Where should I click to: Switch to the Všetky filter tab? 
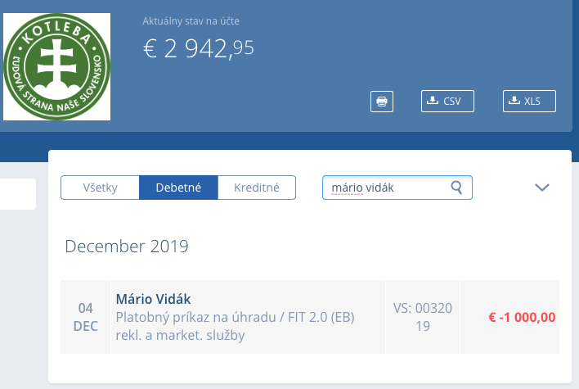[x=100, y=188]
